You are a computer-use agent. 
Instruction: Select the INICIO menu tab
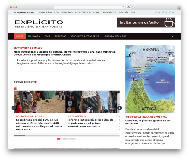[x=20, y=36]
